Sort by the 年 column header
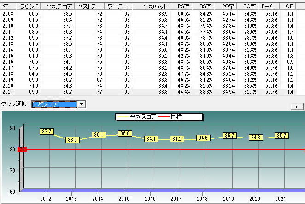This screenshot has height=204, width=305. pos(8,6)
